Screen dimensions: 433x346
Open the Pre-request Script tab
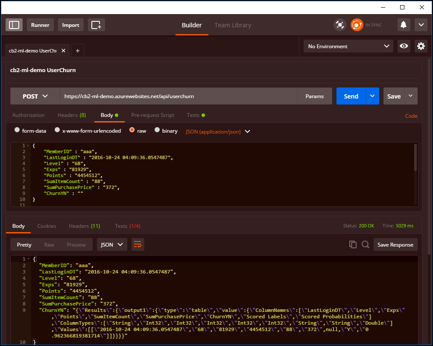point(153,115)
